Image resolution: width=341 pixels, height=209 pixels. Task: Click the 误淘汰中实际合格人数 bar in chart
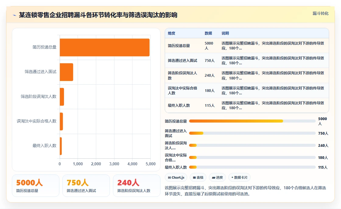(61, 122)
